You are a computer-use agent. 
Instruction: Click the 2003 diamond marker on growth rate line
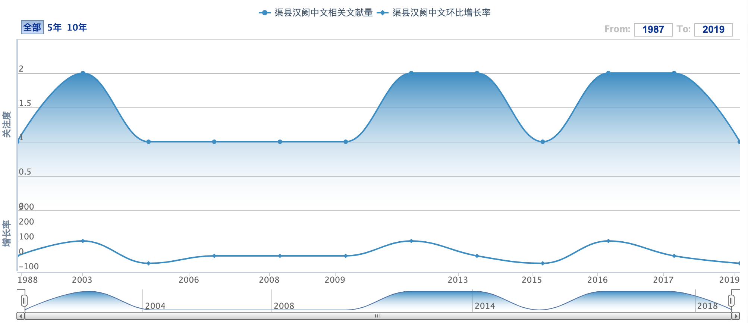click(x=83, y=241)
